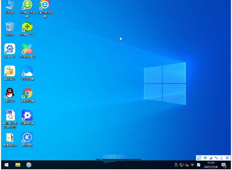The width and height of the screenshot is (232, 170).
Task: Open the Kuwo Music desktop shortcut
Action: [10, 71]
